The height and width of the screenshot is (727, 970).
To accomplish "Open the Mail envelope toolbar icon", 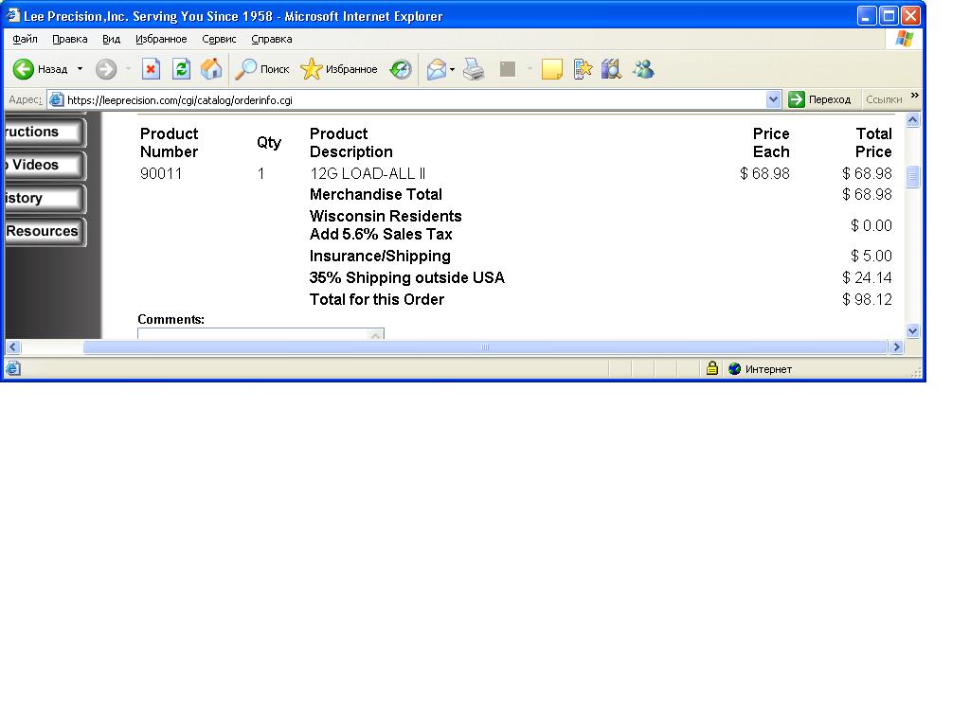I will (436, 69).
